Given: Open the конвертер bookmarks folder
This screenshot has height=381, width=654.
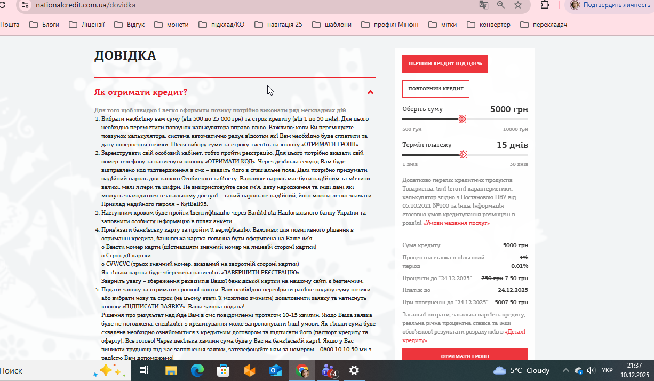Looking at the screenshot, I should (489, 25).
